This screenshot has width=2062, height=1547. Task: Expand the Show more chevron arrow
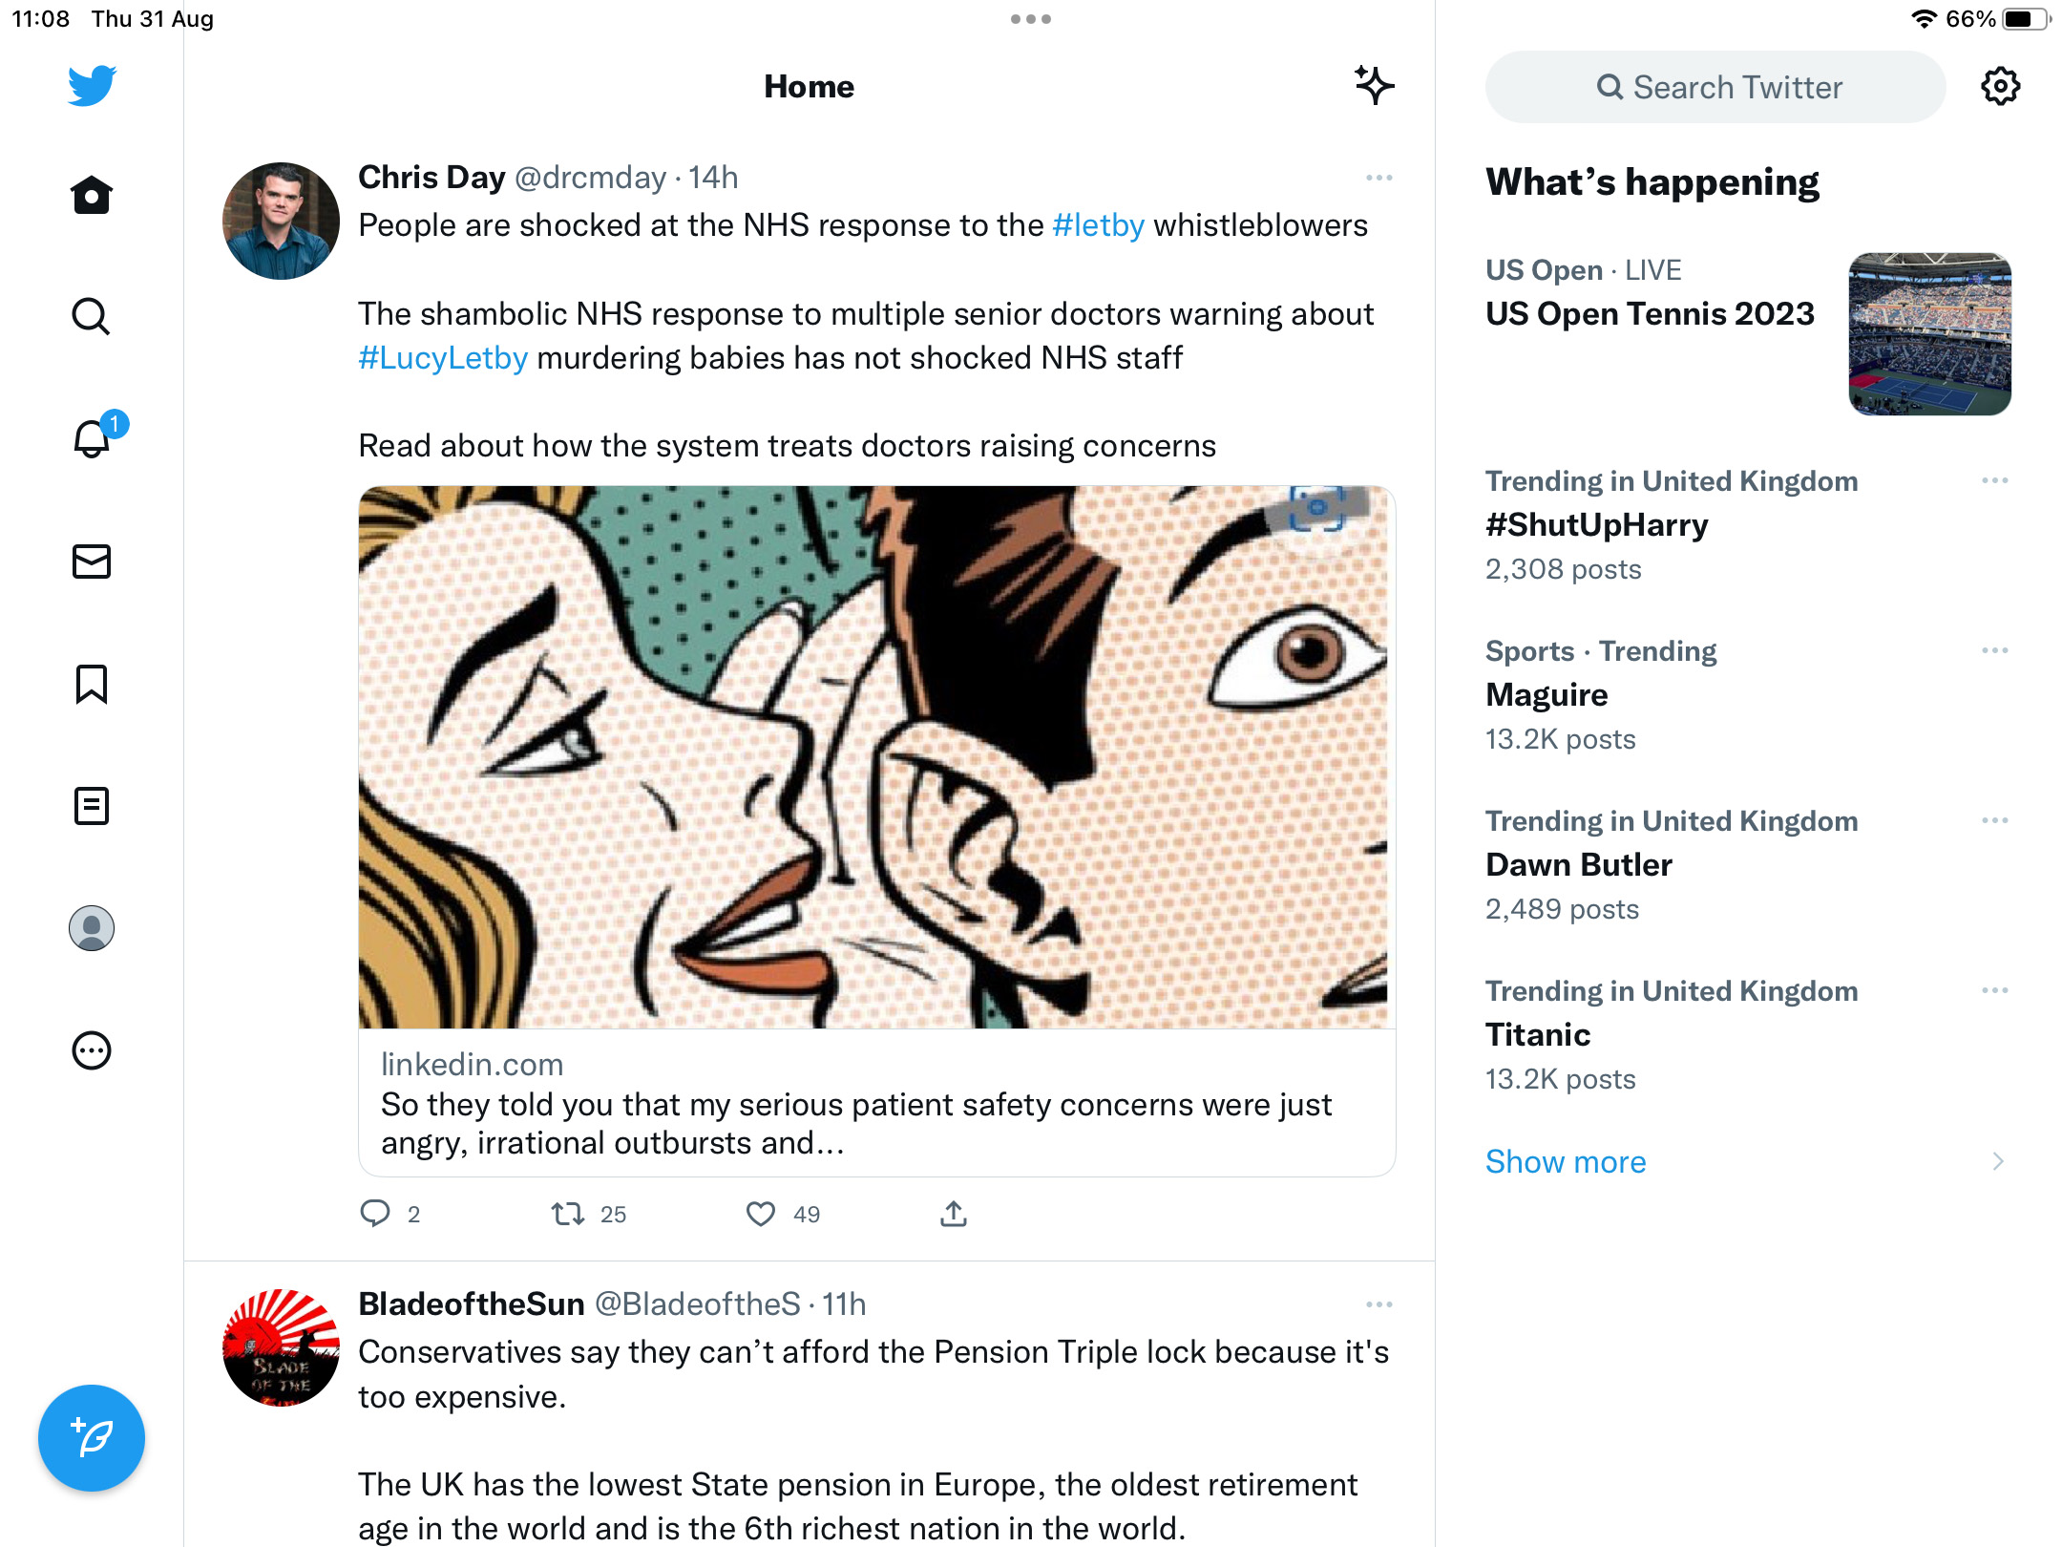point(1998,1161)
